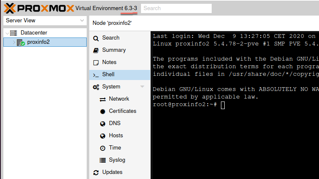Screen dimensions: 319x179
Task: Click the DNS globe icon
Action: tap(103, 123)
